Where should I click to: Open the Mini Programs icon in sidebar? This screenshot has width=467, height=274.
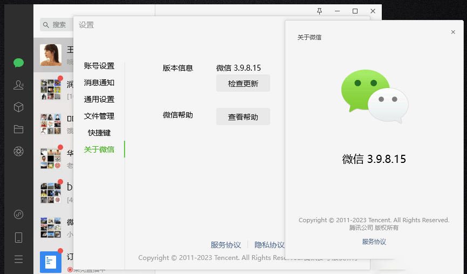pyautogui.click(x=18, y=214)
